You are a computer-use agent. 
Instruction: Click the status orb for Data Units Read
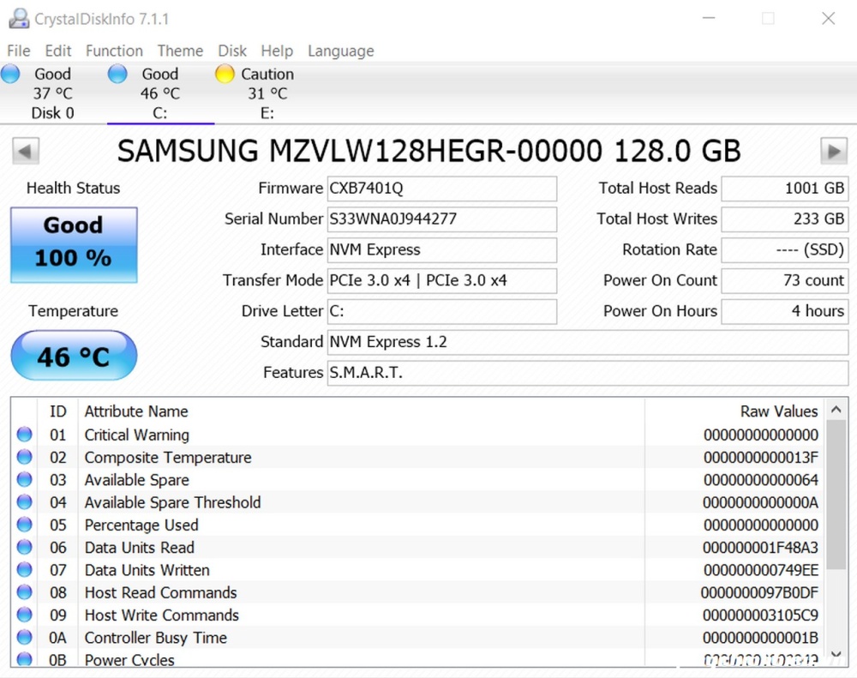(25, 548)
